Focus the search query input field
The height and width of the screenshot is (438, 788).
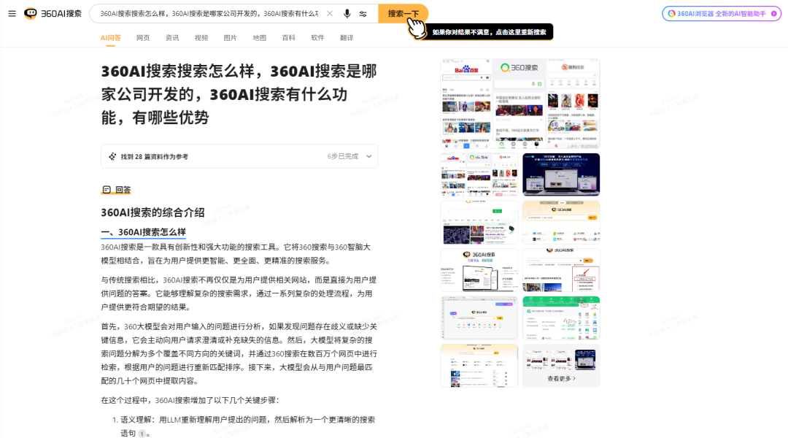click(x=209, y=14)
